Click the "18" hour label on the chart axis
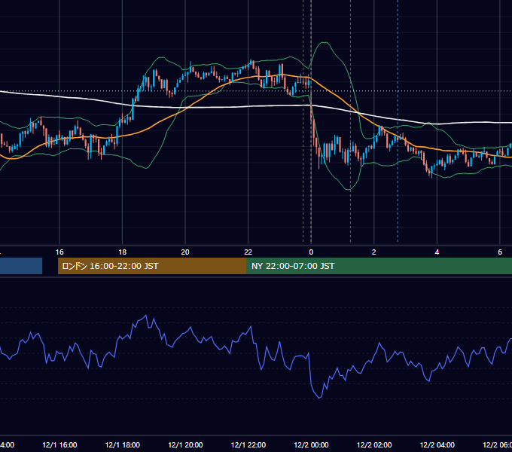The height and width of the screenshot is (452, 512). click(123, 252)
